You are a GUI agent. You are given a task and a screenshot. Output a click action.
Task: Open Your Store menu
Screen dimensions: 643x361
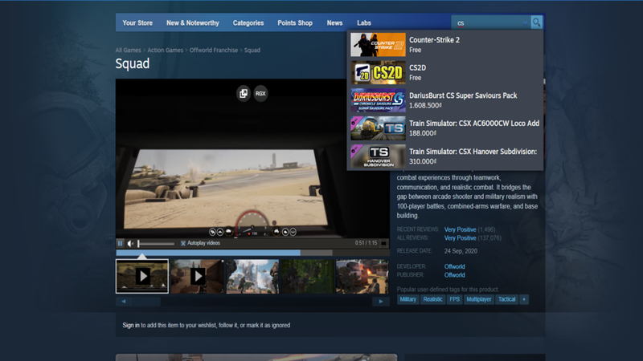click(137, 23)
